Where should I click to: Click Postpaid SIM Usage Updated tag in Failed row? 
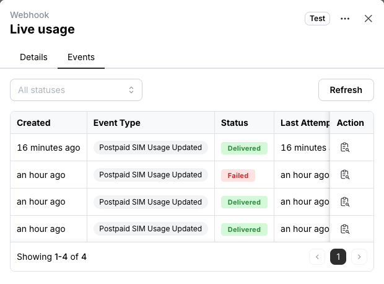point(151,175)
